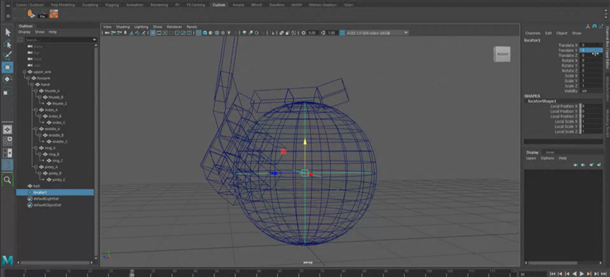
Task: Toggle X-Ray display in viewport toolbar
Action: (x=281, y=33)
